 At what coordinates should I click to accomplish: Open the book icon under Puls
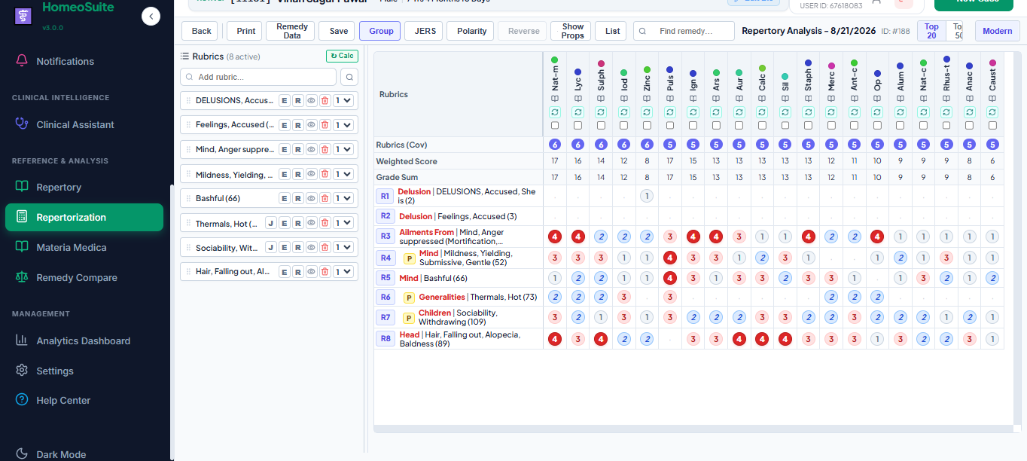[670, 99]
